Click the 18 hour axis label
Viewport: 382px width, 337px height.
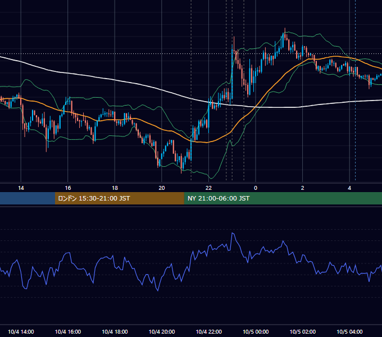coord(115,188)
